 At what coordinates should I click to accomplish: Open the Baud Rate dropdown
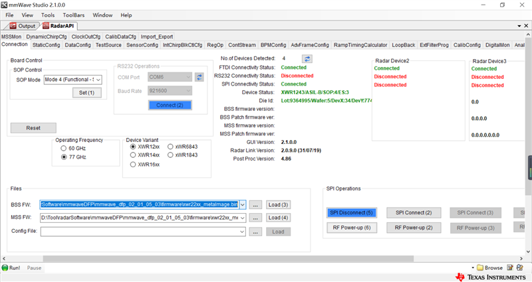188,91
